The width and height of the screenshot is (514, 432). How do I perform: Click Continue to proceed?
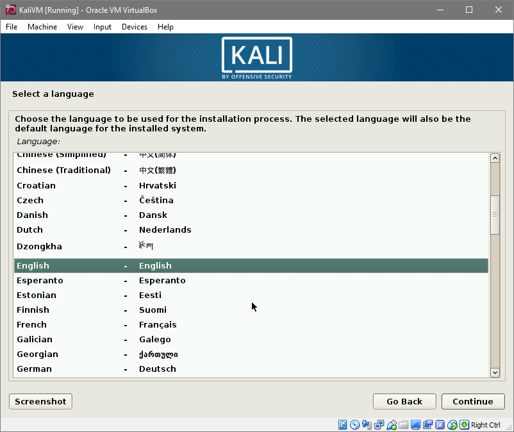[x=473, y=401]
